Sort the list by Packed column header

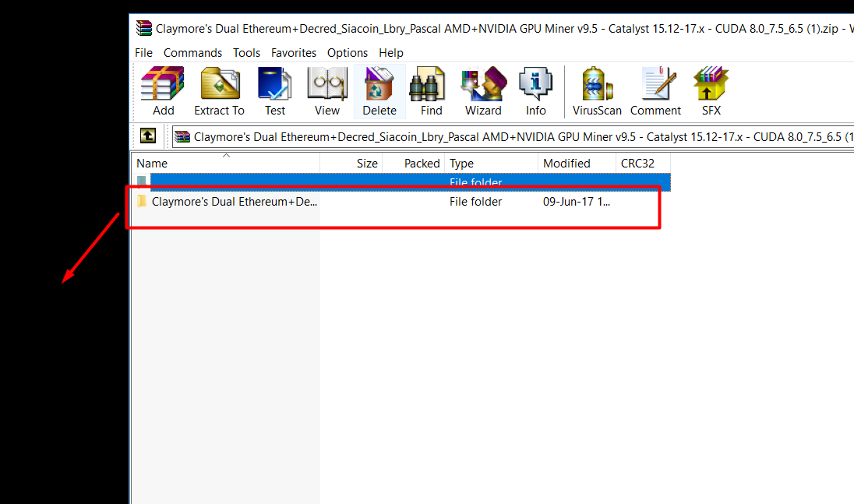coord(414,164)
